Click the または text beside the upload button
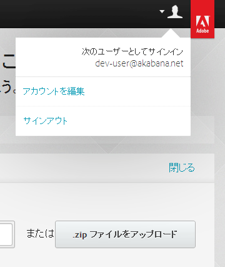The height and width of the screenshot is (267, 225). [40, 234]
